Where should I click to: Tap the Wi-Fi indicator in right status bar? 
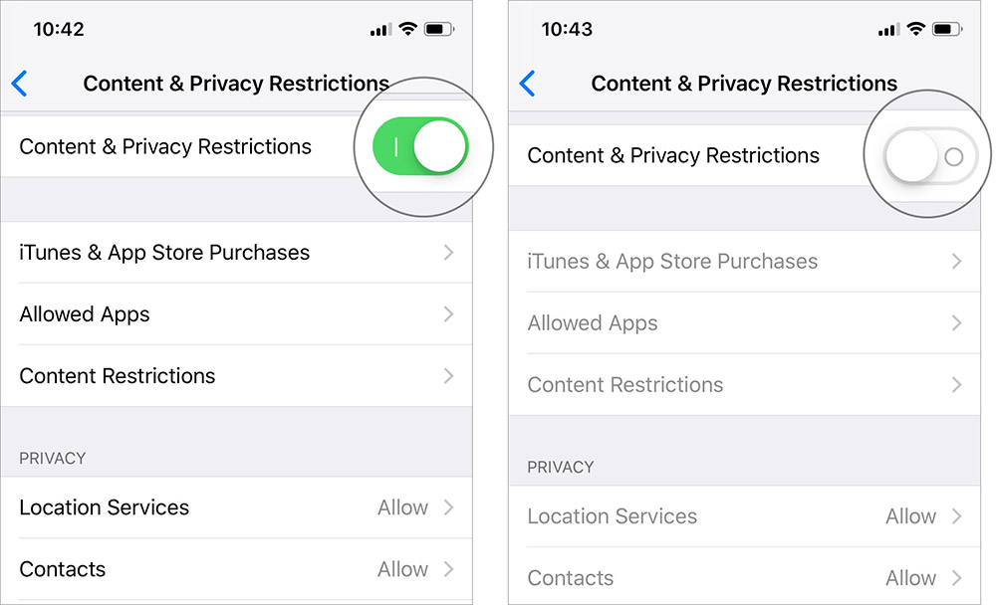tap(915, 29)
